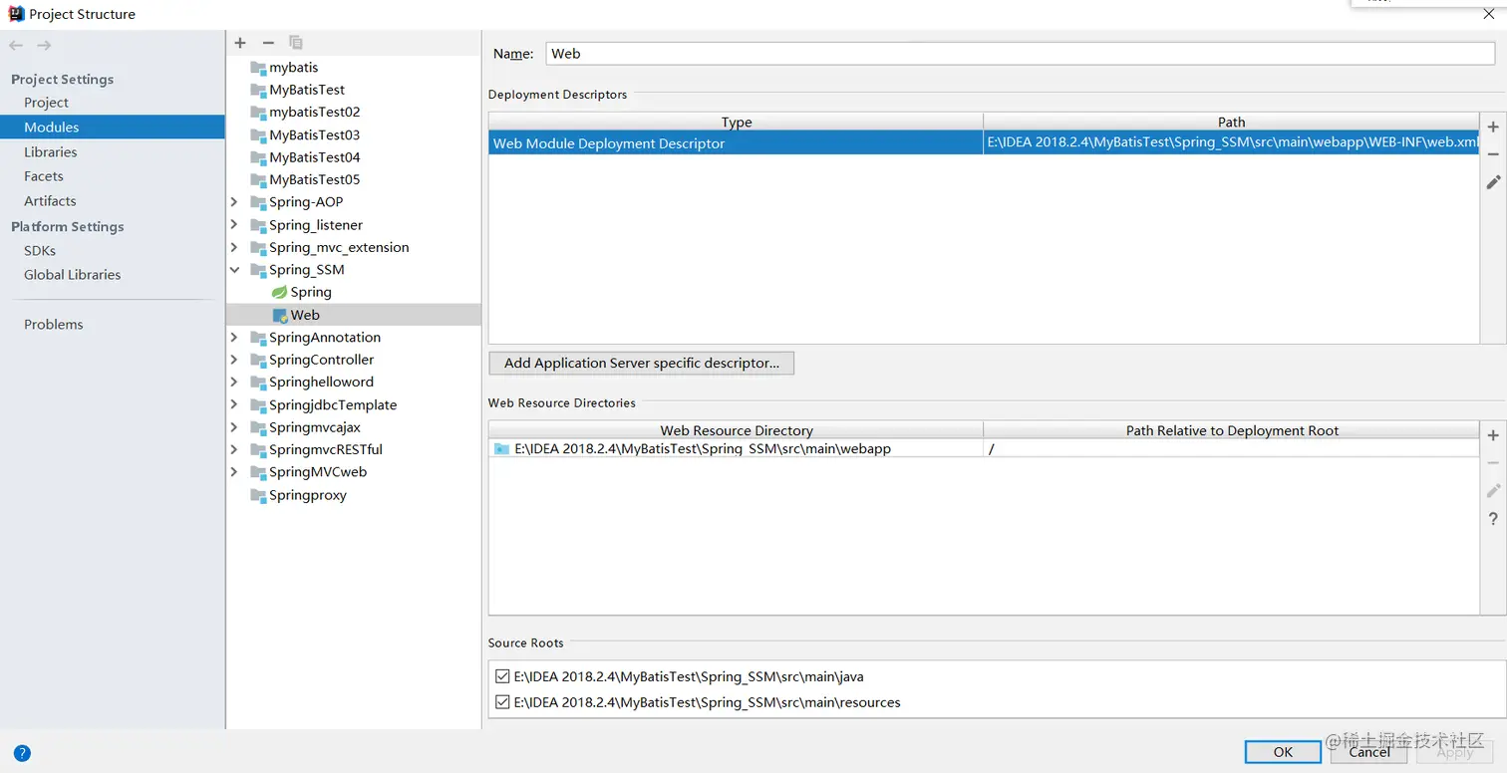The height and width of the screenshot is (773, 1507).
Task: Select the Web Module Deployment Descriptor row
Action: click(x=737, y=142)
